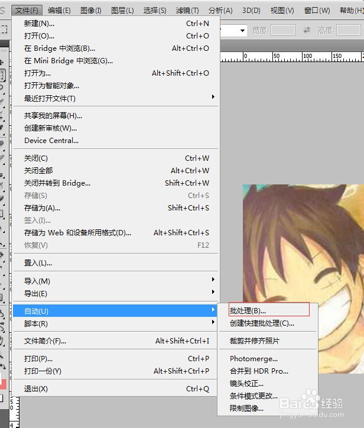This screenshot has width=364, height=428.
Task: Choose 新建(N)... from File menu
Action: (116, 24)
